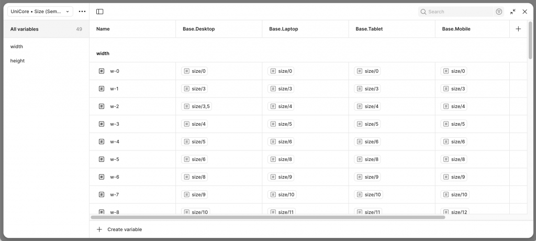Click the number type icon beside w-4
536x241 pixels.
tap(102, 142)
